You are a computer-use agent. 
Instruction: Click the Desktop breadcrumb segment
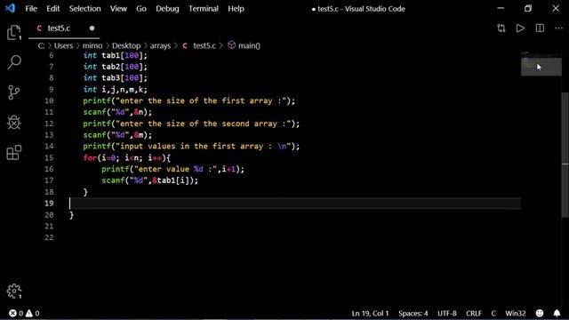tap(126, 45)
